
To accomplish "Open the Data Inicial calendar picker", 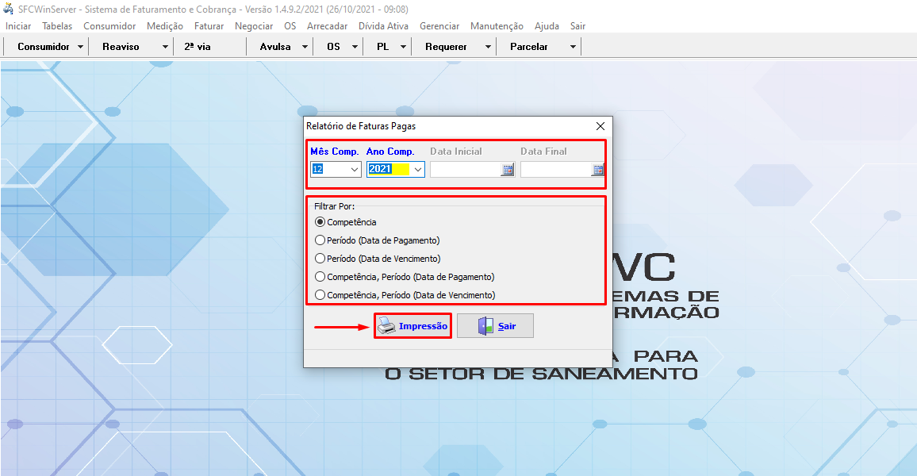I will point(507,170).
